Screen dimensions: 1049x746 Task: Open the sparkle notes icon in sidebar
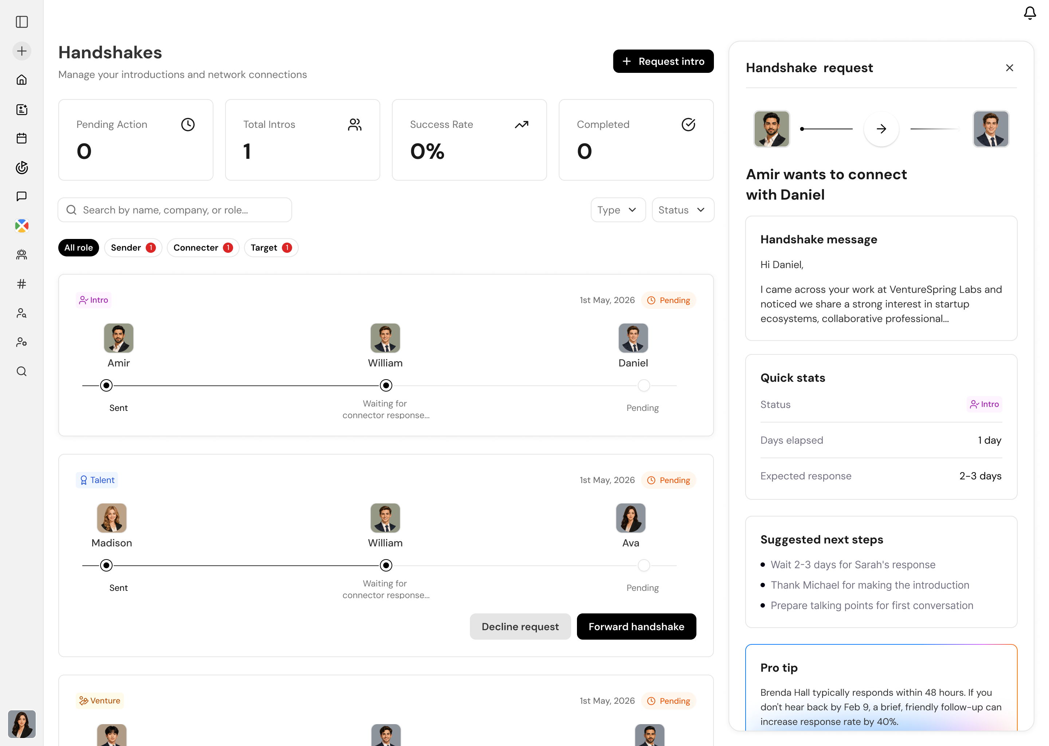coord(21,109)
